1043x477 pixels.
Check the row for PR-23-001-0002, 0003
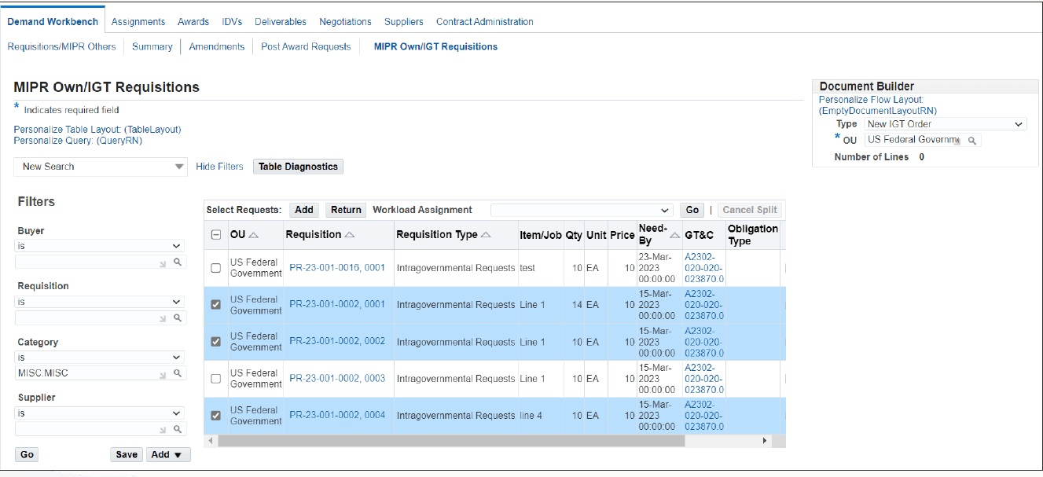pyautogui.click(x=216, y=379)
